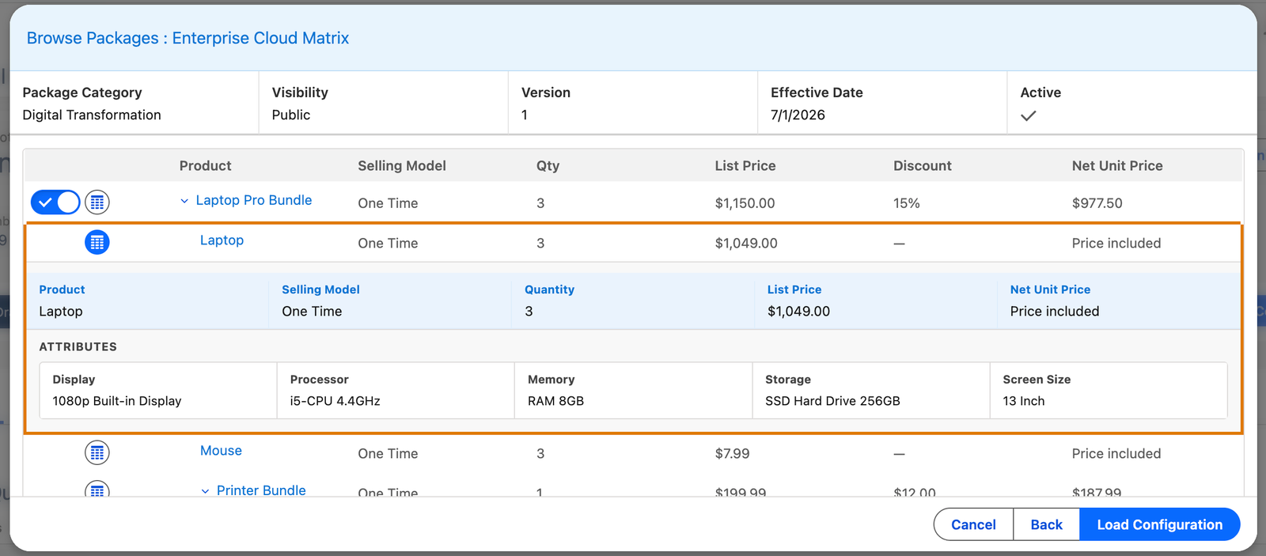Image resolution: width=1266 pixels, height=556 pixels.
Task: Select the $1,150.00 list price cell
Action: pos(745,203)
